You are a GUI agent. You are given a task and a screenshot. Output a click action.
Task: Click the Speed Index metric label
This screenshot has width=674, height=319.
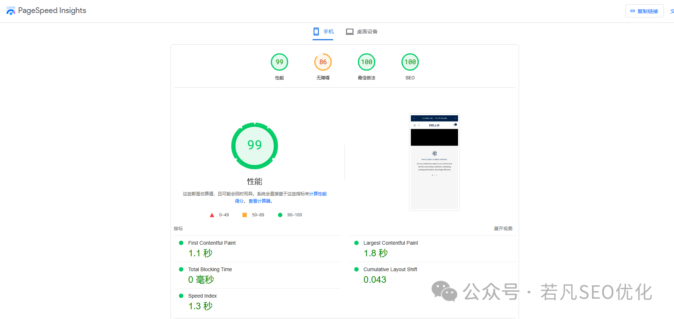pyautogui.click(x=202, y=296)
